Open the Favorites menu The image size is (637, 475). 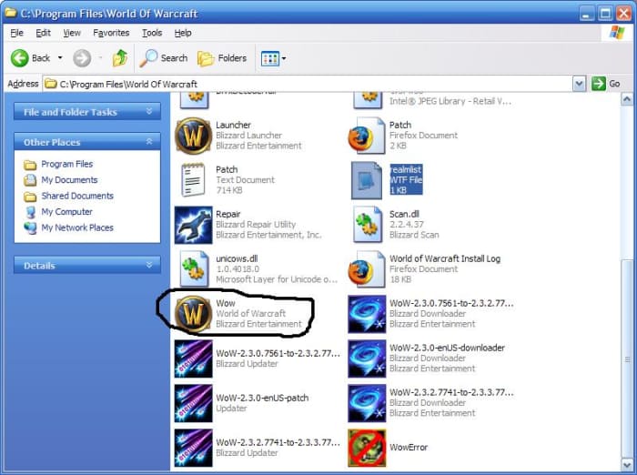(x=111, y=33)
